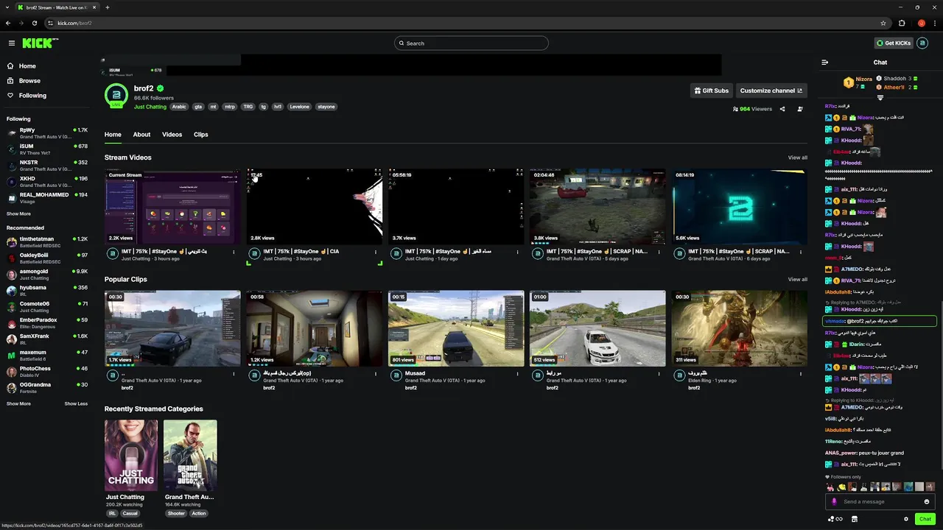Click Show More under Following list
This screenshot has width=943, height=530.
pyautogui.click(x=18, y=213)
